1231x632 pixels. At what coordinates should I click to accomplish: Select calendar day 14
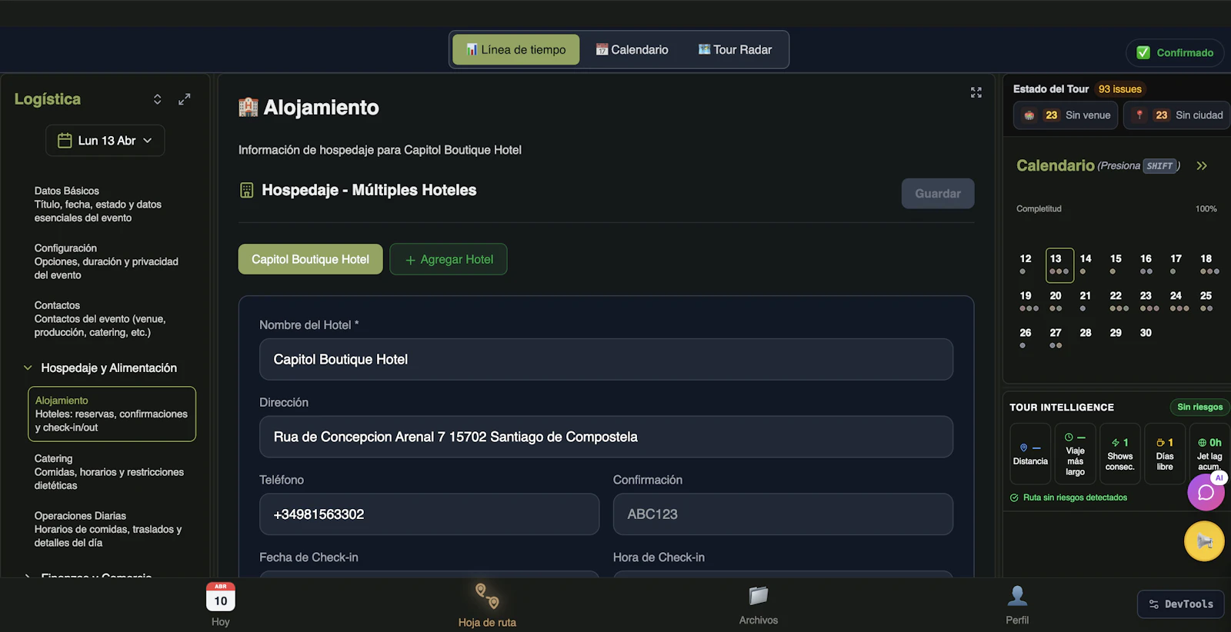(x=1086, y=264)
